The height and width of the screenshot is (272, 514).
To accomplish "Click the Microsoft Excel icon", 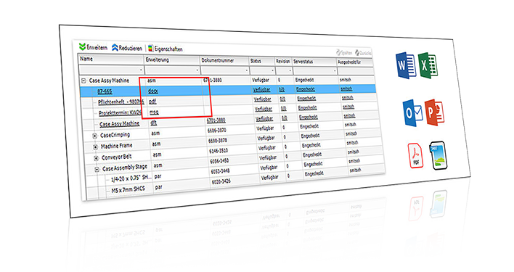I will point(428,65).
